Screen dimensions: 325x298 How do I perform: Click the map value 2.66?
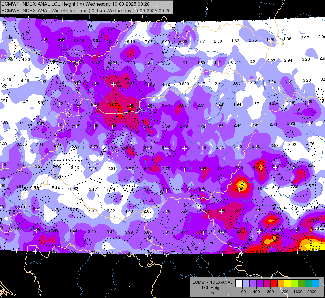click(148, 211)
